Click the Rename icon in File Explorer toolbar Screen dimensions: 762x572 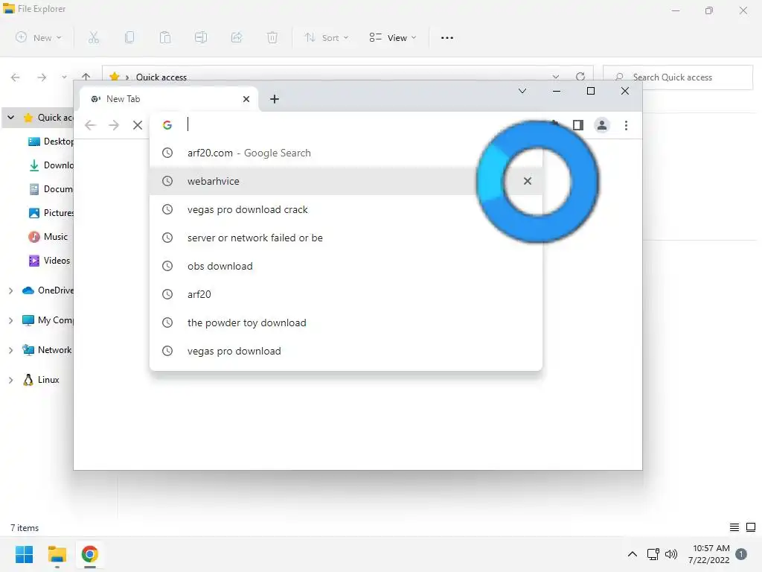point(201,37)
